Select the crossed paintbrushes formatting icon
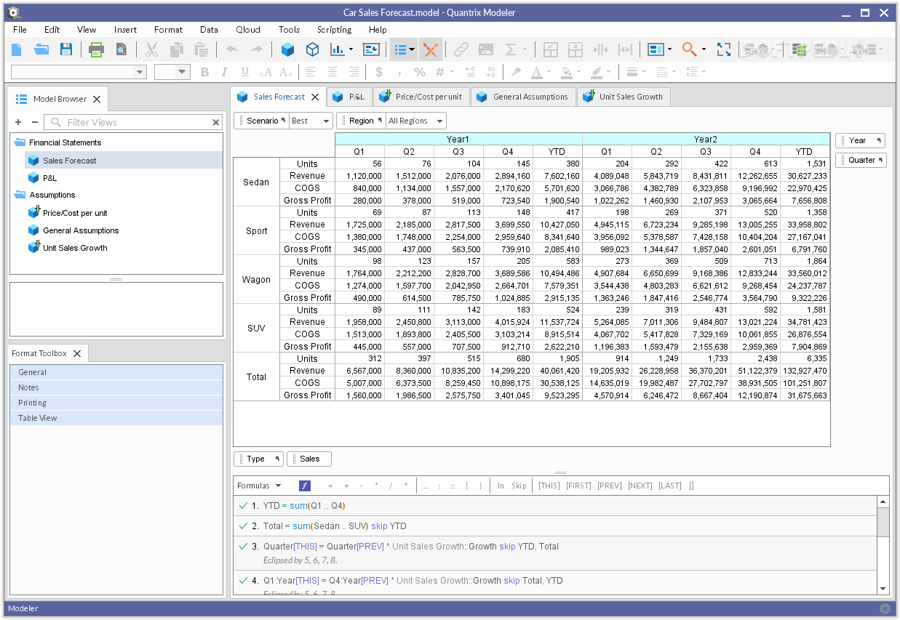The image size is (900, 620). (431, 49)
